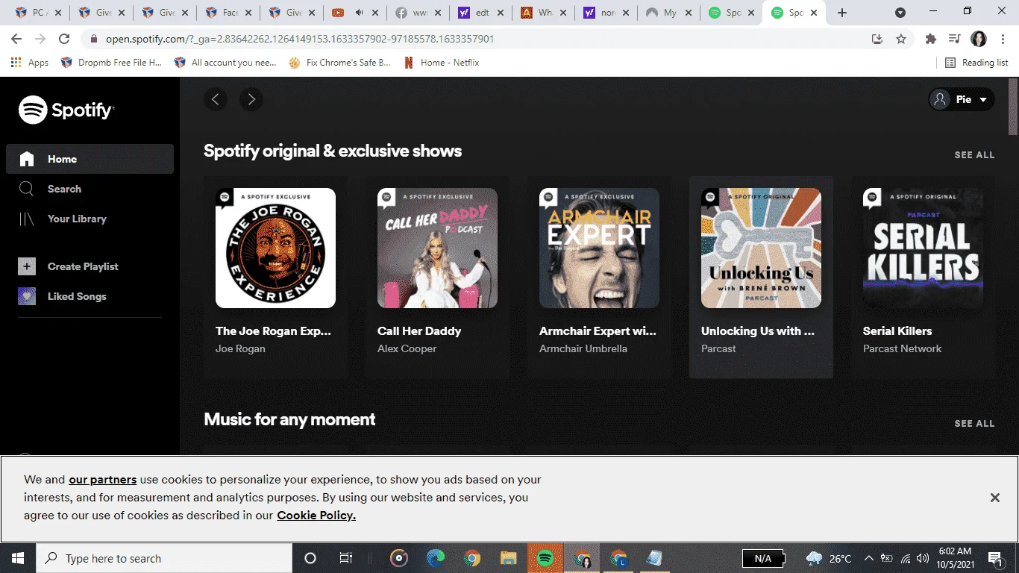Click the Chrome back button
Image resolution: width=1019 pixels, height=573 pixels.
coord(16,39)
